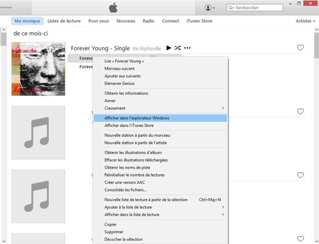Select Supprimer in the context menu
Viewport: 319px width, 244px height.
pyautogui.click(x=160, y=232)
